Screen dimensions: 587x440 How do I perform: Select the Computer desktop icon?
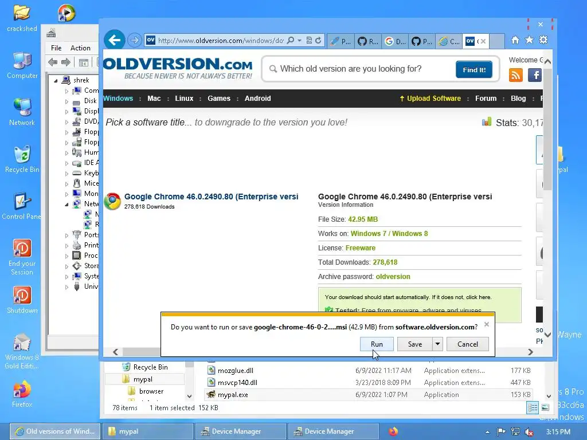22,65
